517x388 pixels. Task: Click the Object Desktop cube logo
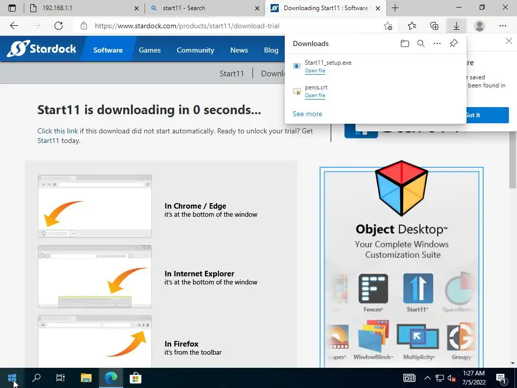pyautogui.click(x=401, y=188)
